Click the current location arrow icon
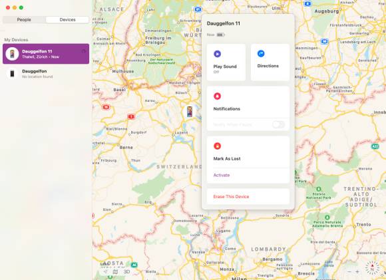 105,271
